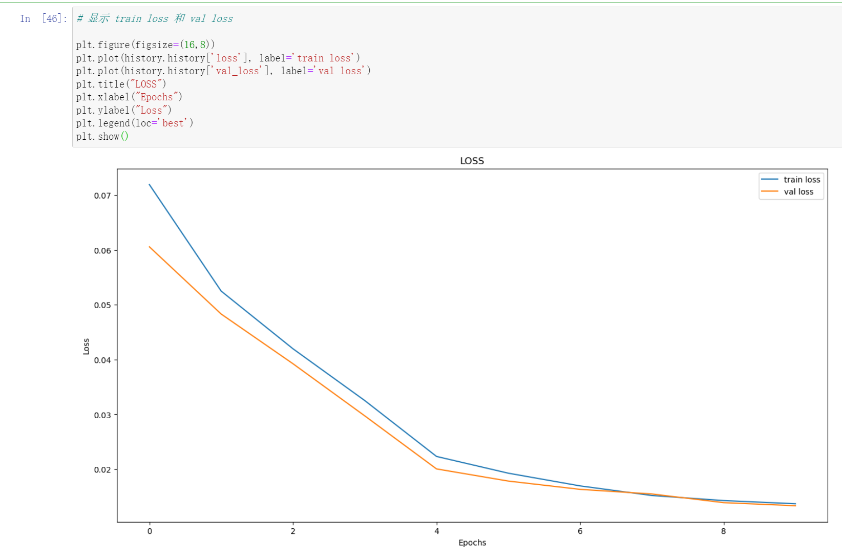Click the 0.02 y-axis tick label
842x560 pixels.
102,469
